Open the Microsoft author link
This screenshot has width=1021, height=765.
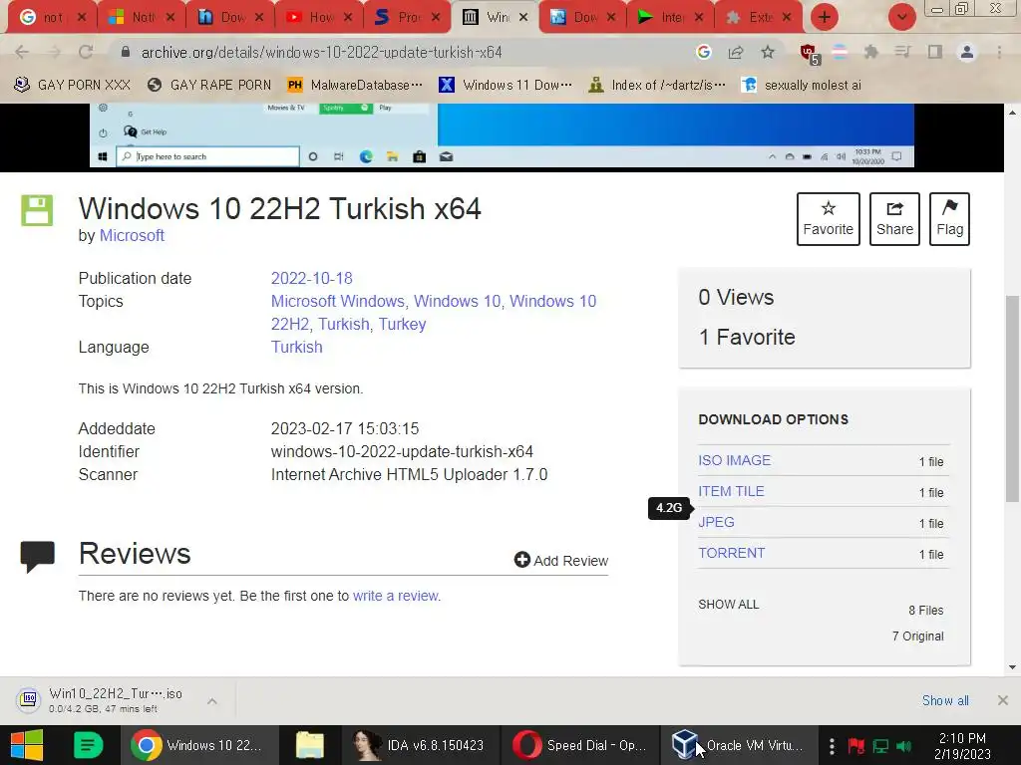tap(132, 235)
